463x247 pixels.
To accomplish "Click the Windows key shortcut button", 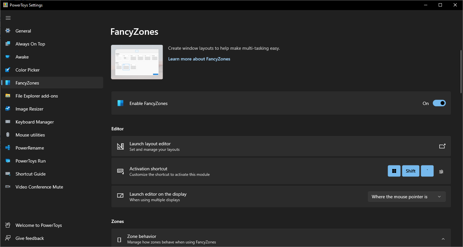I will click(x=394, y=171).
